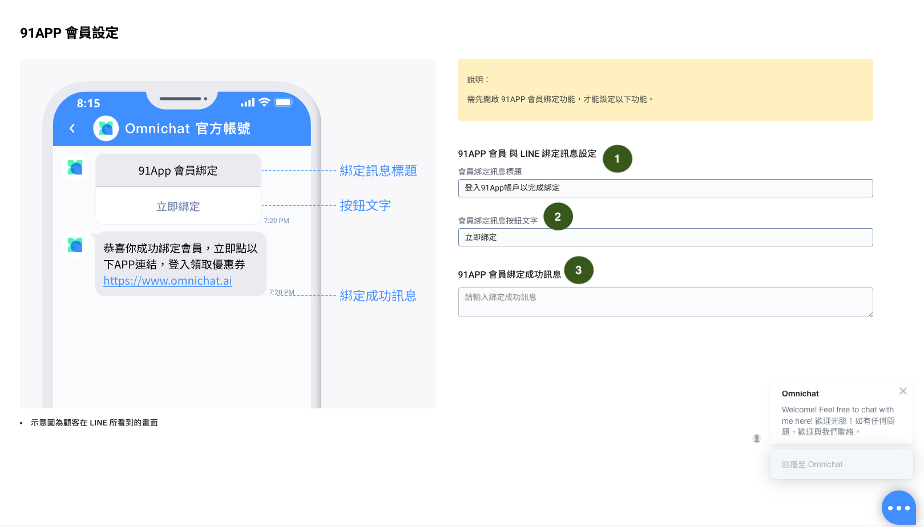The image size is (924, 527).
Task: Click the green step 3 badge
Action: tap(579, 270)
